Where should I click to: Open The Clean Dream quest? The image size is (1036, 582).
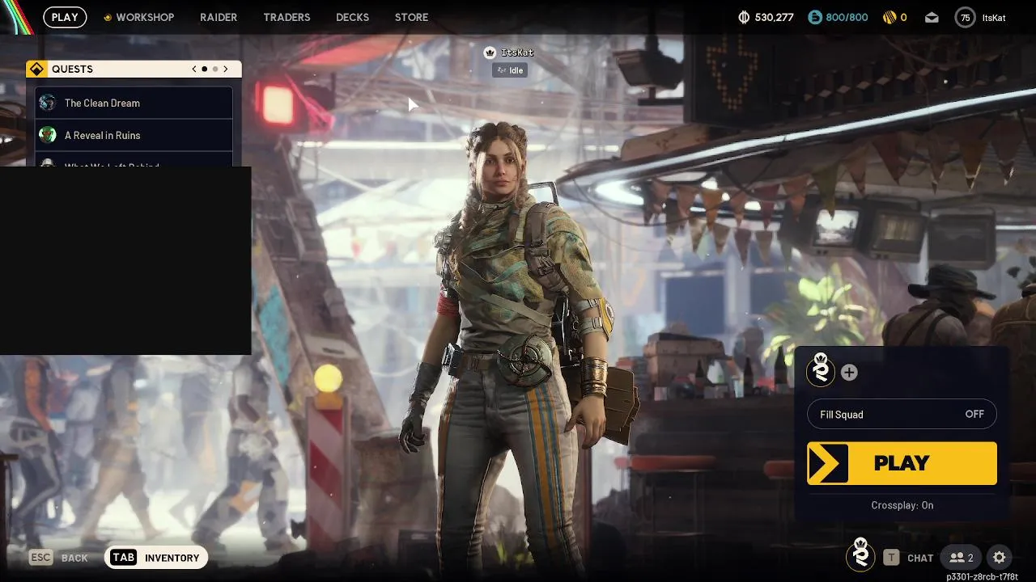134,103
